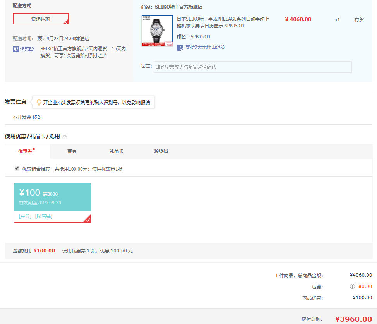The image size is (377, 324).
Task: Click the 应付总额 ¥3960.00 amount
Action: tap(353, 319)
